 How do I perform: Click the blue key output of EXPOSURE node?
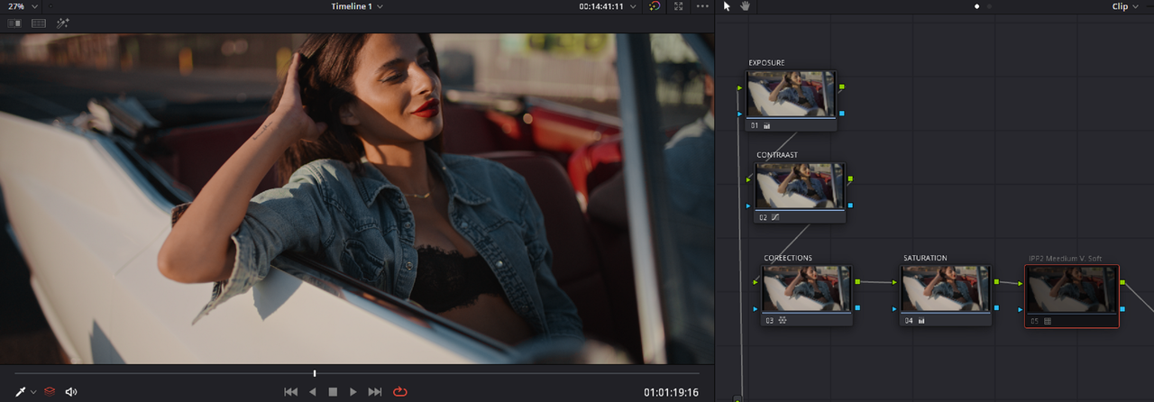point(841,114)
